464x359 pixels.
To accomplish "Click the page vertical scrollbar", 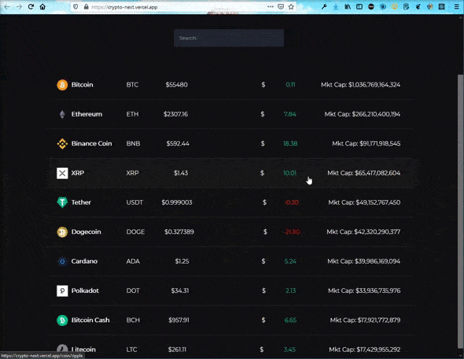I will pyautogui.click(x=460, y=211).
